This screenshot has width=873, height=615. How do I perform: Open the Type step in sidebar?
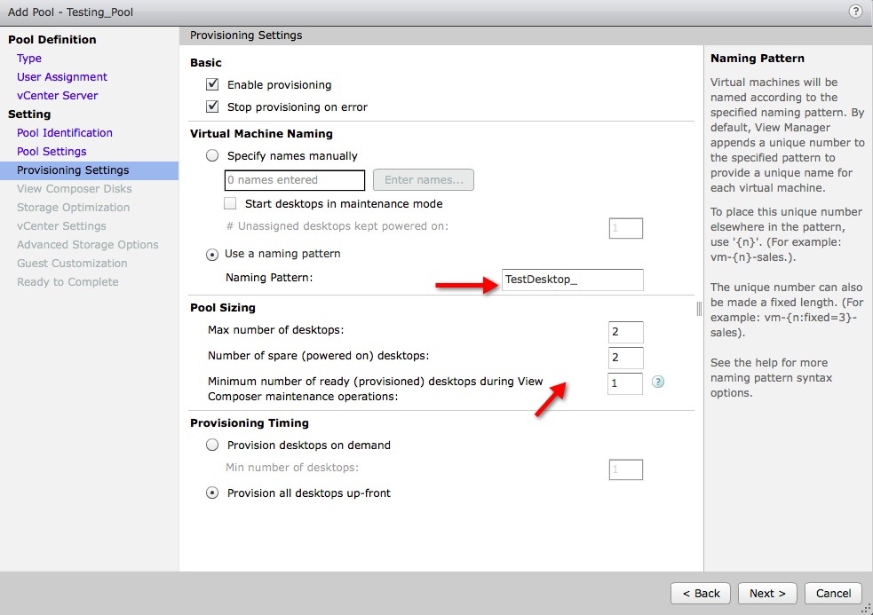pos(29,59)
